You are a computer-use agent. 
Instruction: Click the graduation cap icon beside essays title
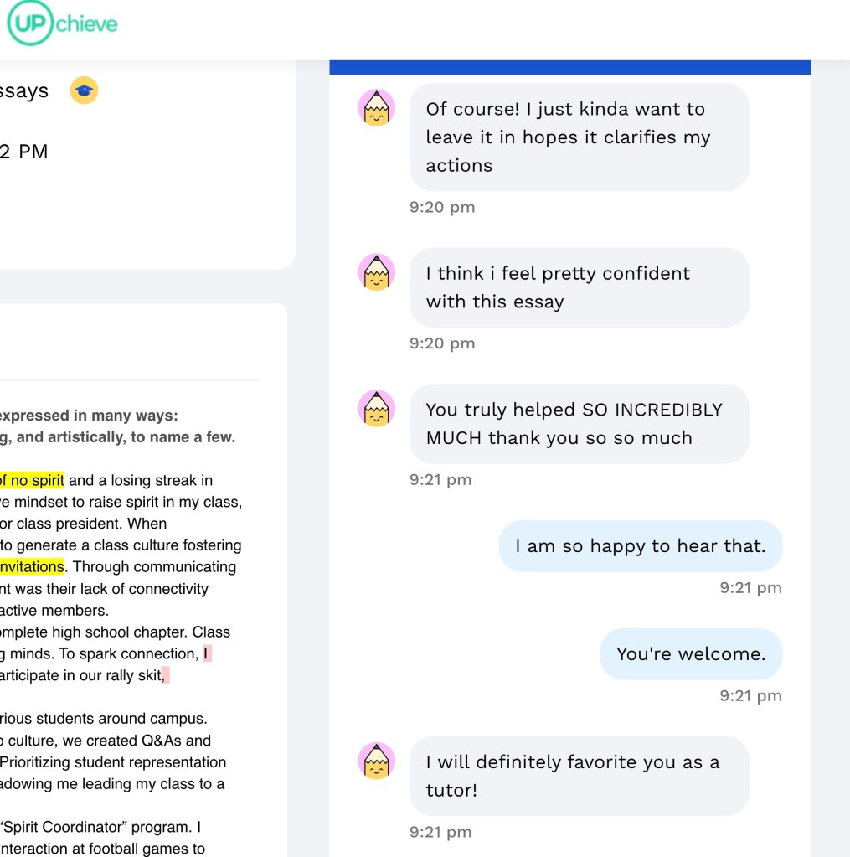(x=84, y=90)
